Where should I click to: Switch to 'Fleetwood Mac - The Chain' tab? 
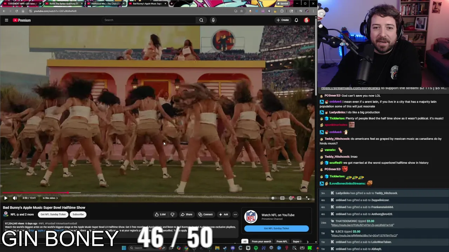pos(105,3)
